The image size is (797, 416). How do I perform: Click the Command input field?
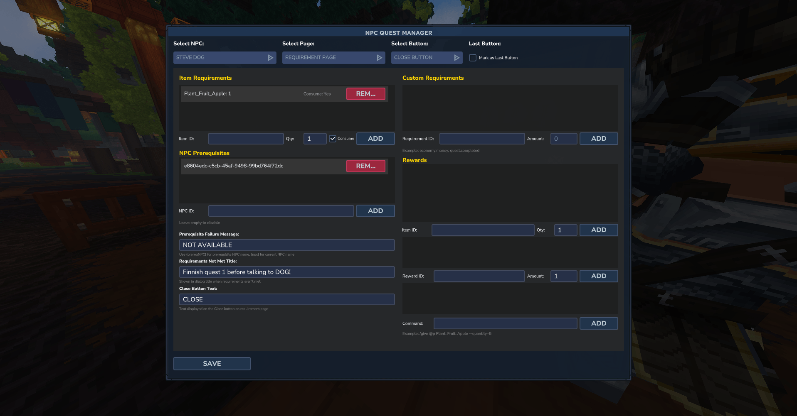coord(505,323)
